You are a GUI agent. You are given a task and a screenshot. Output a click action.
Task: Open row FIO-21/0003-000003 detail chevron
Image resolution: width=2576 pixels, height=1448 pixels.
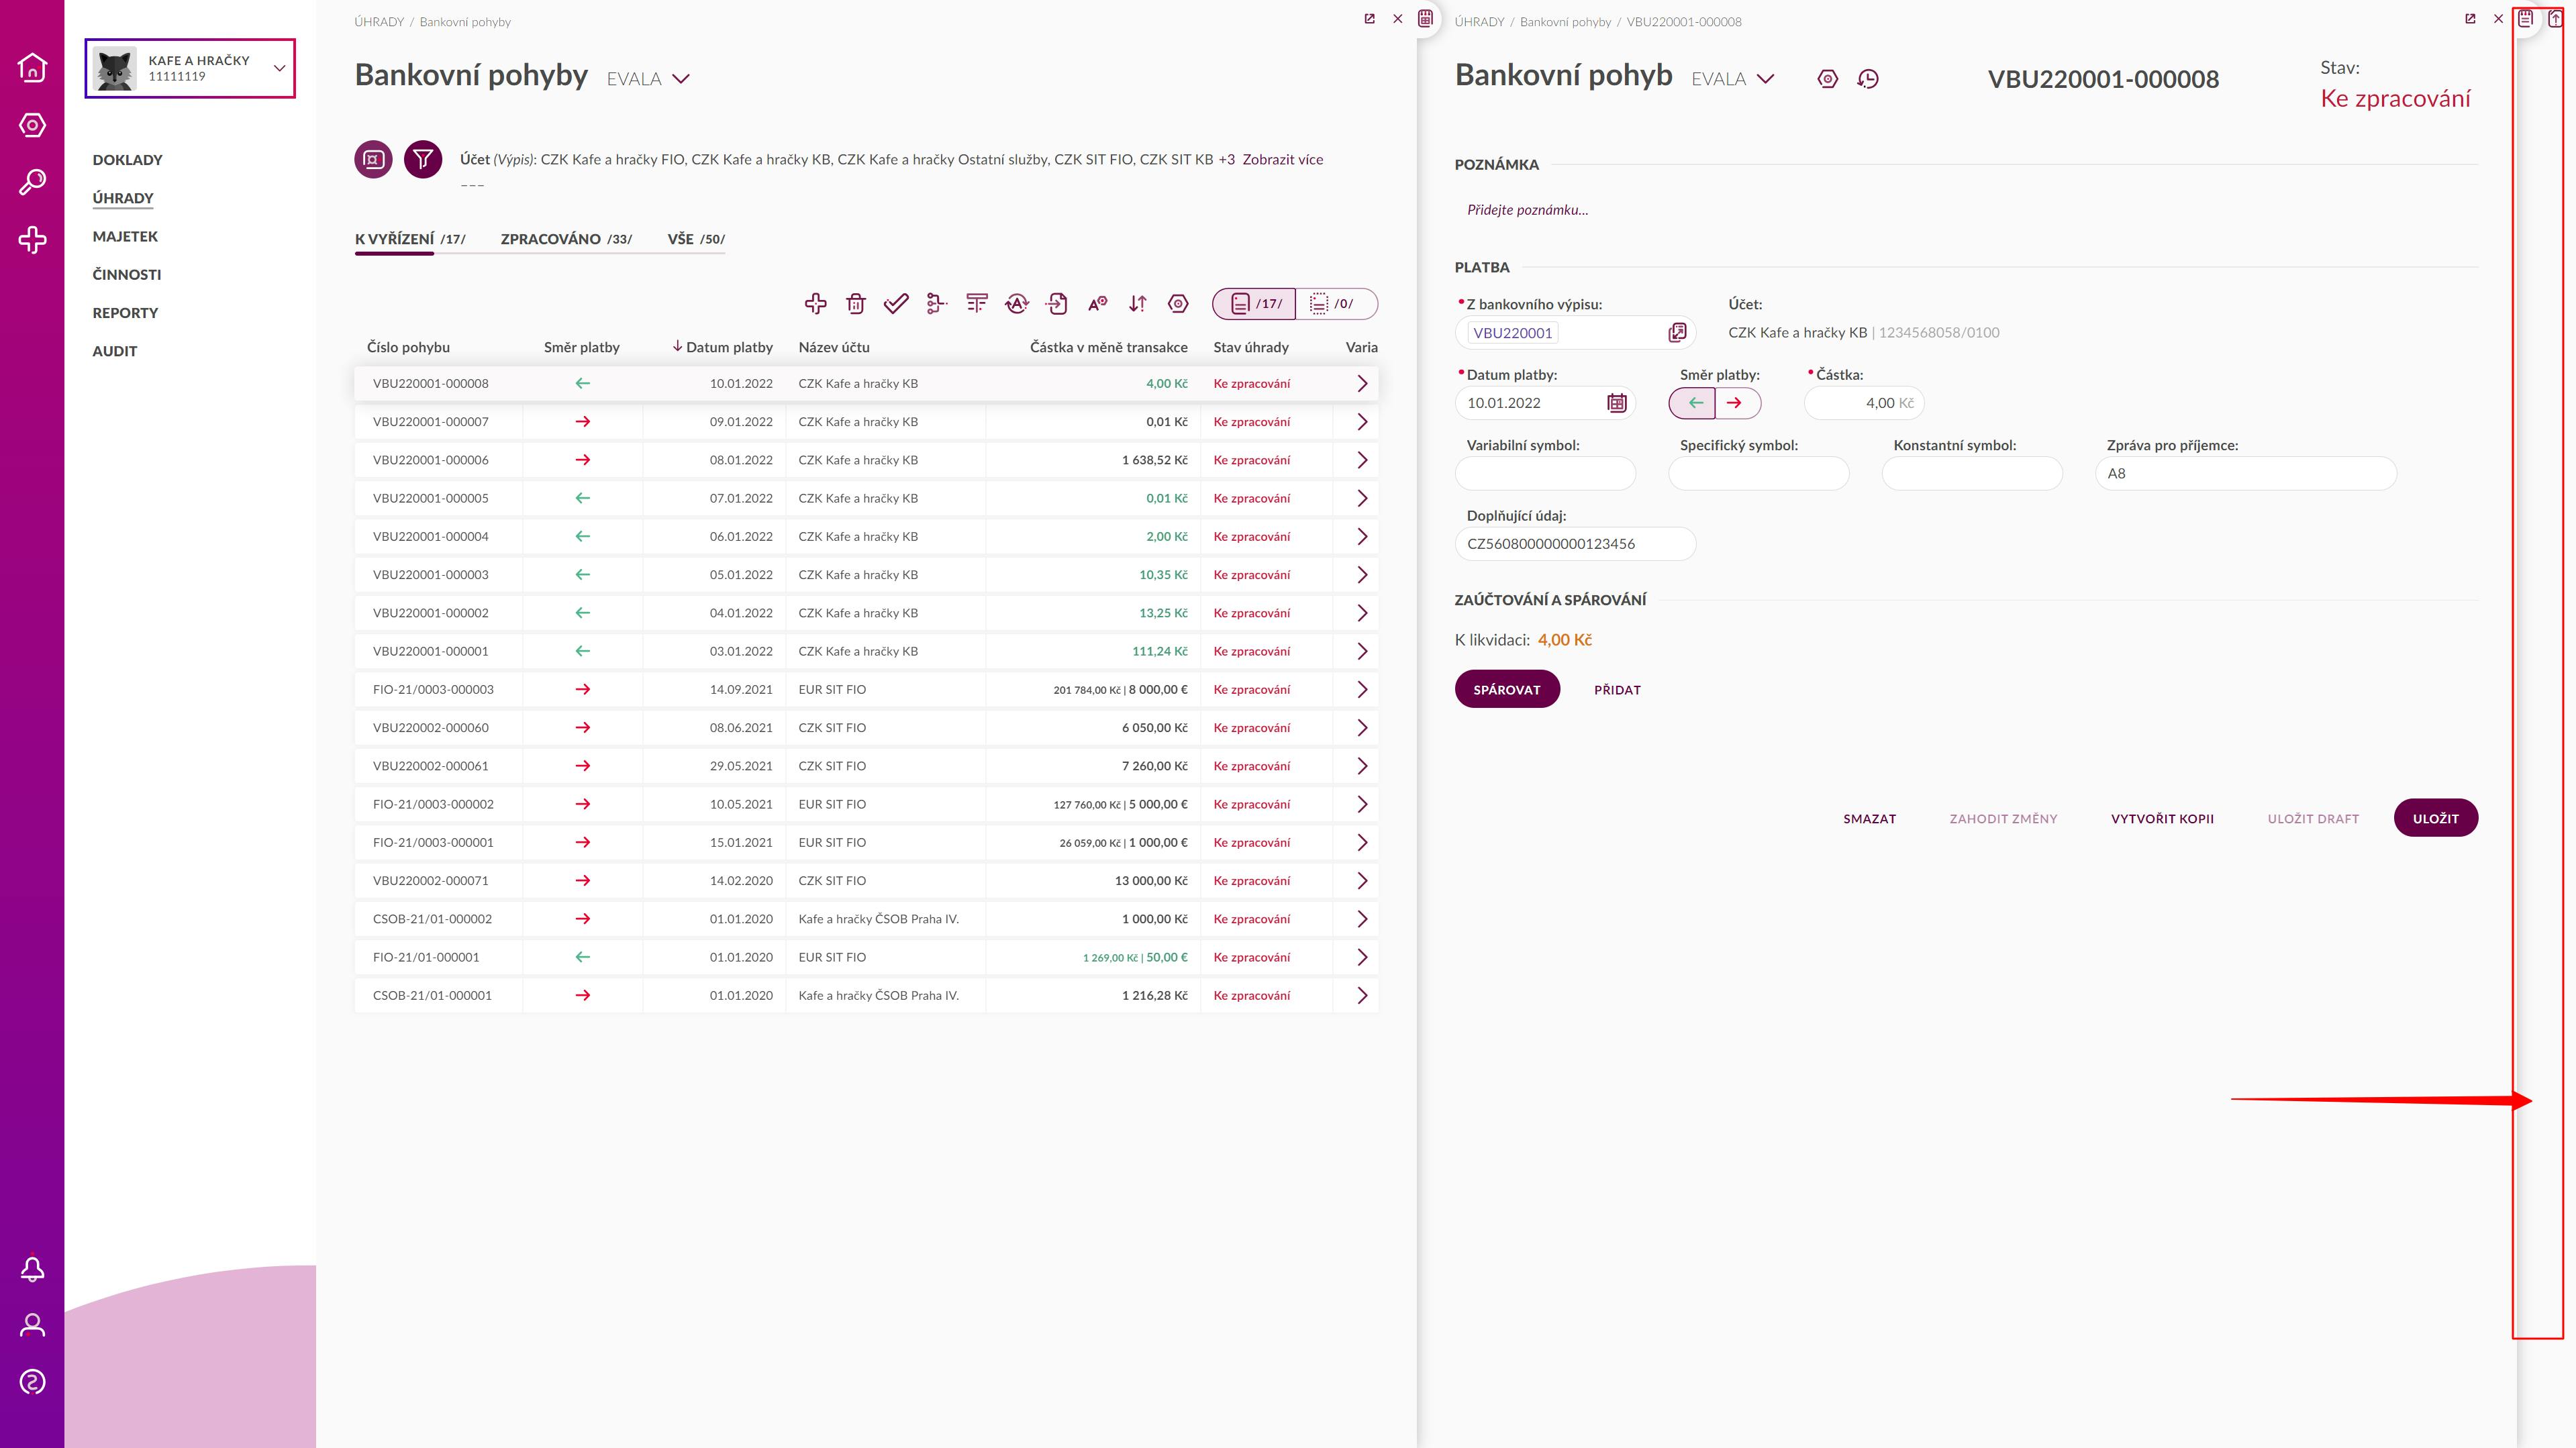point(1361,689)
